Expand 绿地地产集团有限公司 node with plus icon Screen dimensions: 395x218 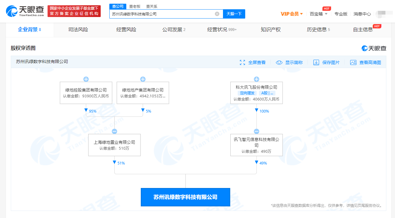click(143, 79)
